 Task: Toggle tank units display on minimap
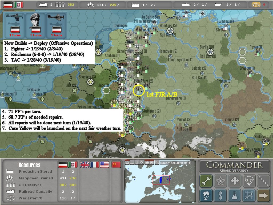click(x=147, y=163)
